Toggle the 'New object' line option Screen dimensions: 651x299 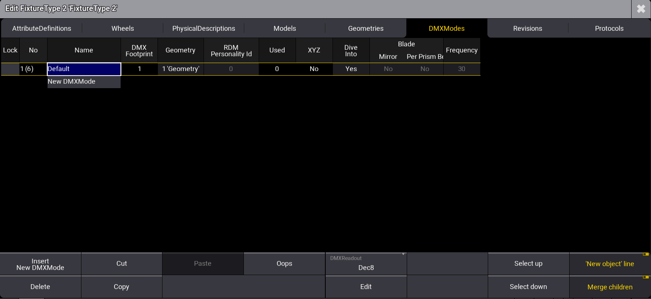click(610, 264)
